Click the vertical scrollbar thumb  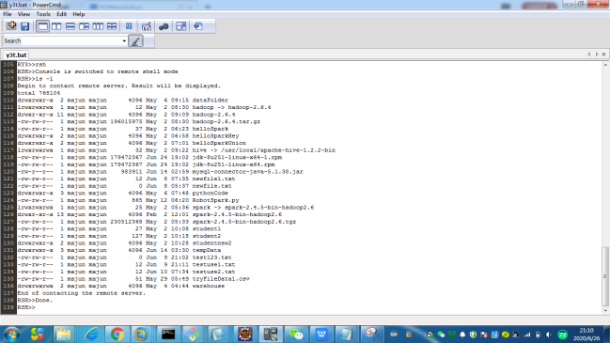[605, 276]
